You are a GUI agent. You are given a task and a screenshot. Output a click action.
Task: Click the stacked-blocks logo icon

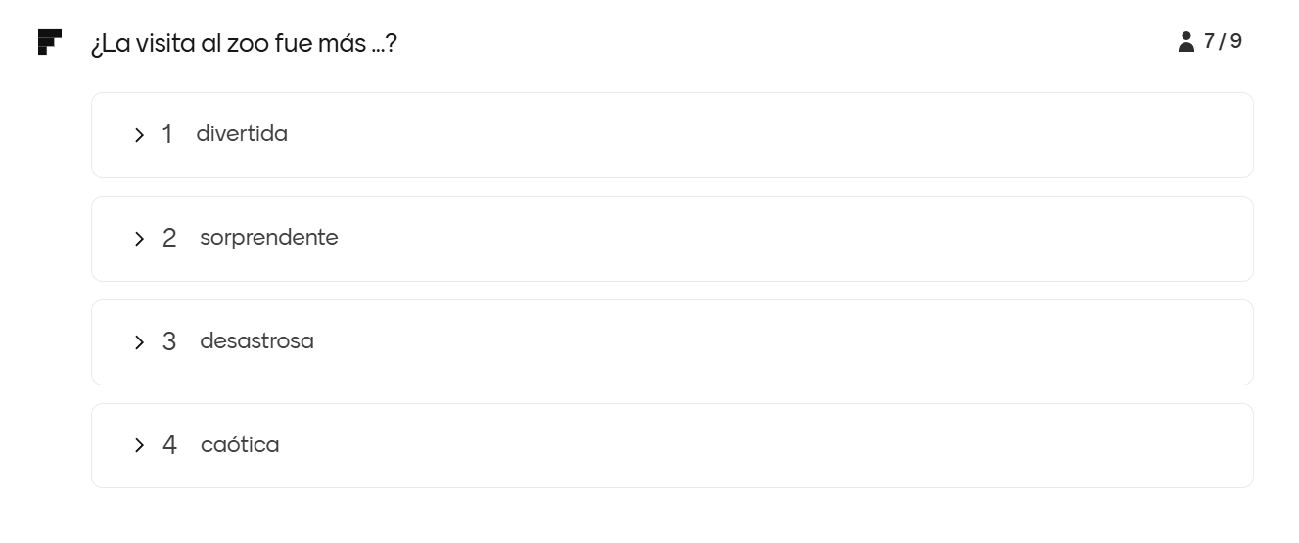pos(49,43)
